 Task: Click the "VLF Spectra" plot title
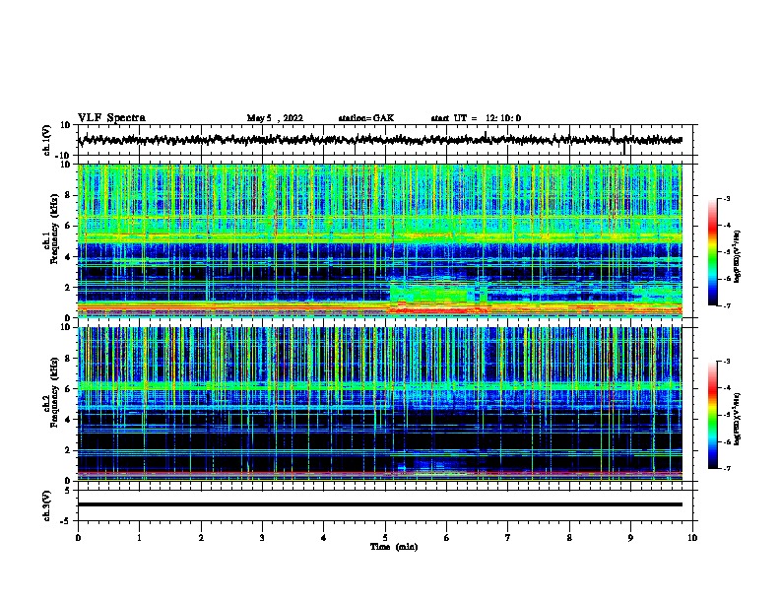pos(111,118)
